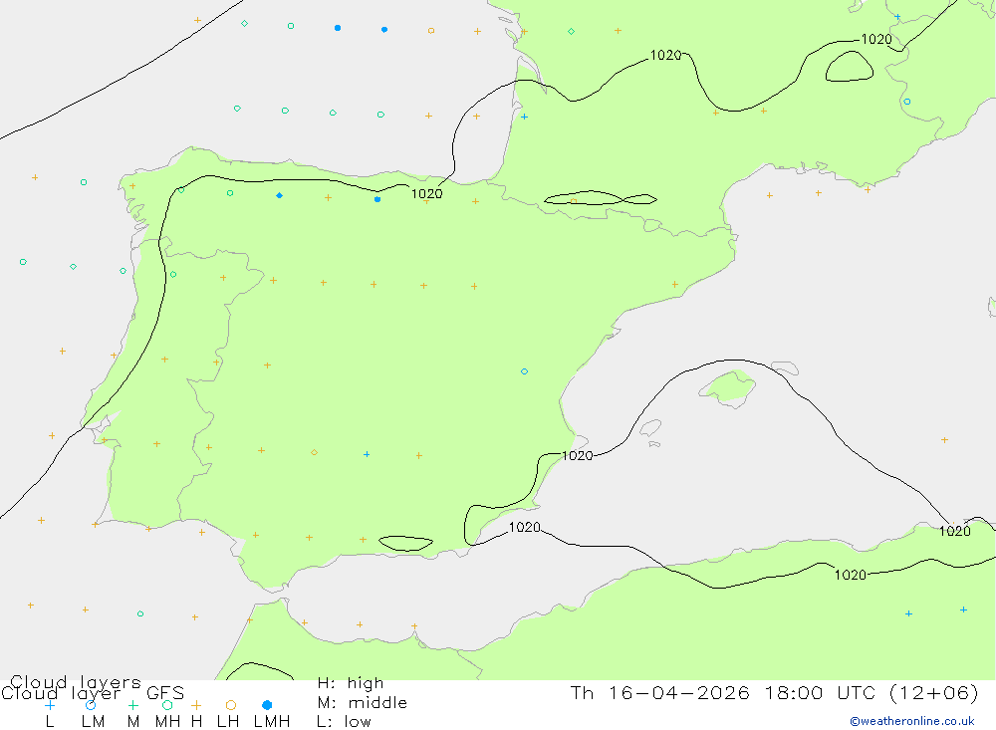Click the 'H: high' legend text
The height and width of the screenshot is (730, 996).
pyautogui.click(x=351, y=683)
